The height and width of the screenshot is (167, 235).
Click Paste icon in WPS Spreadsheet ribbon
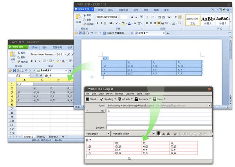click(13, 54)
